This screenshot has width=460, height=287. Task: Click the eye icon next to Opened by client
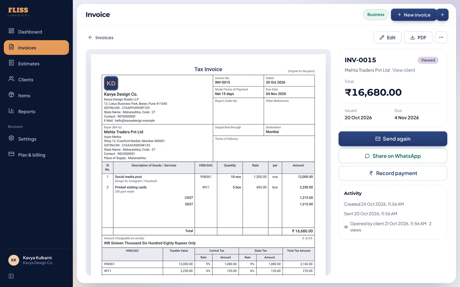click(346, 227)
